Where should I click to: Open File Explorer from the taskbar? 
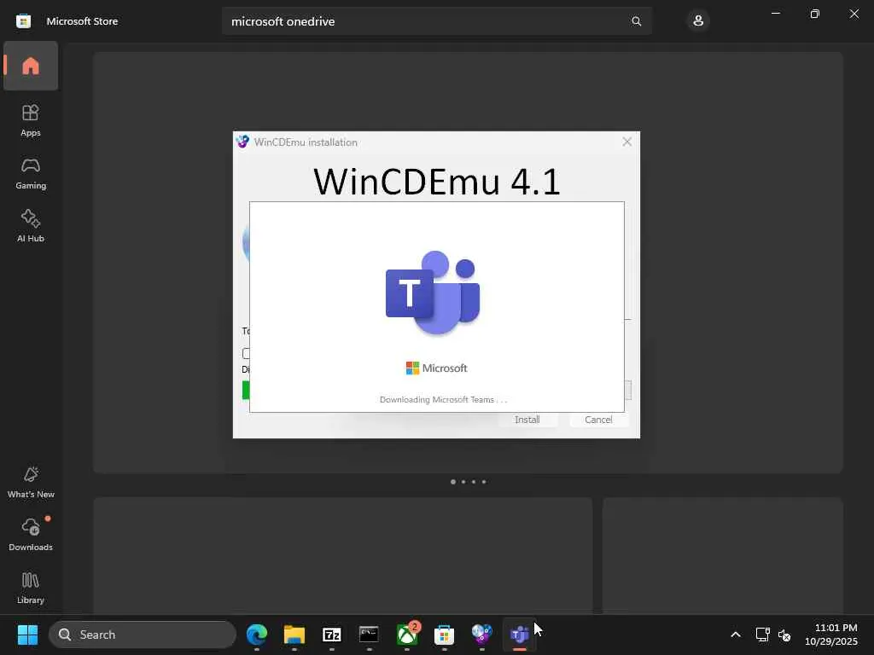294,635
